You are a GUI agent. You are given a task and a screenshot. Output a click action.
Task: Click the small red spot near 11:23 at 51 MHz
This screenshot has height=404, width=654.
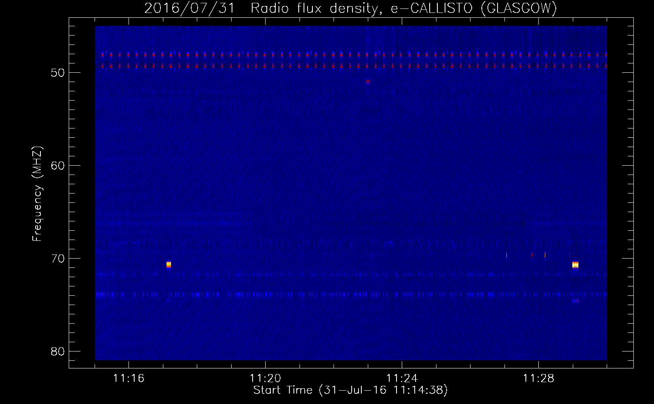pos(368,82)
